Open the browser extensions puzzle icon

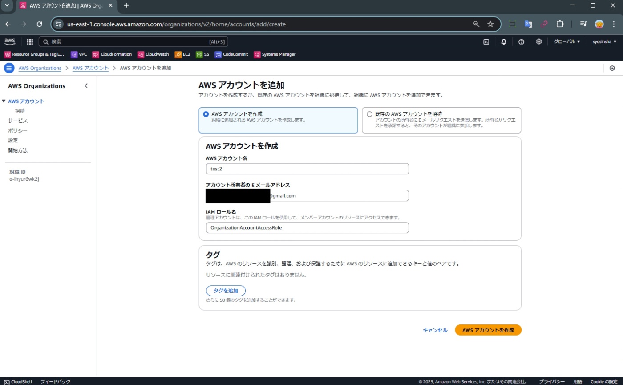click(x=560, y=24)
